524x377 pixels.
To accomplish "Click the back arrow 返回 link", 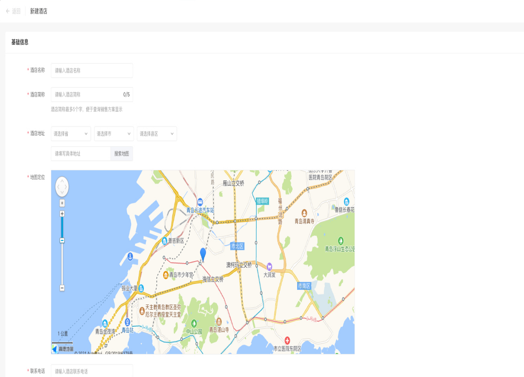I will pos(13,11).
